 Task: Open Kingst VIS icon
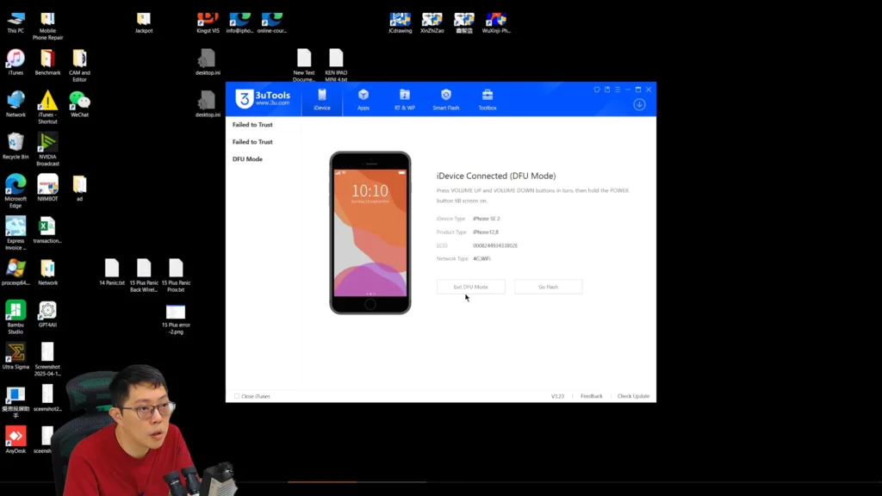(208, 23)
